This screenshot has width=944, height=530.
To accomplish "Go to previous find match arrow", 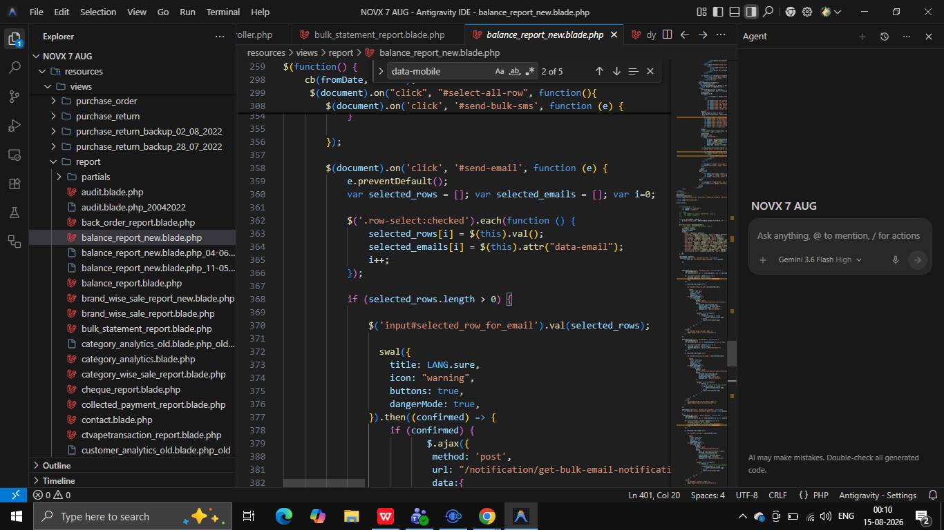I will click(x=599, y=71).
